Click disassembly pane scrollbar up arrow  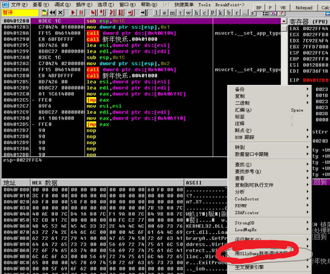coord(284,21)
